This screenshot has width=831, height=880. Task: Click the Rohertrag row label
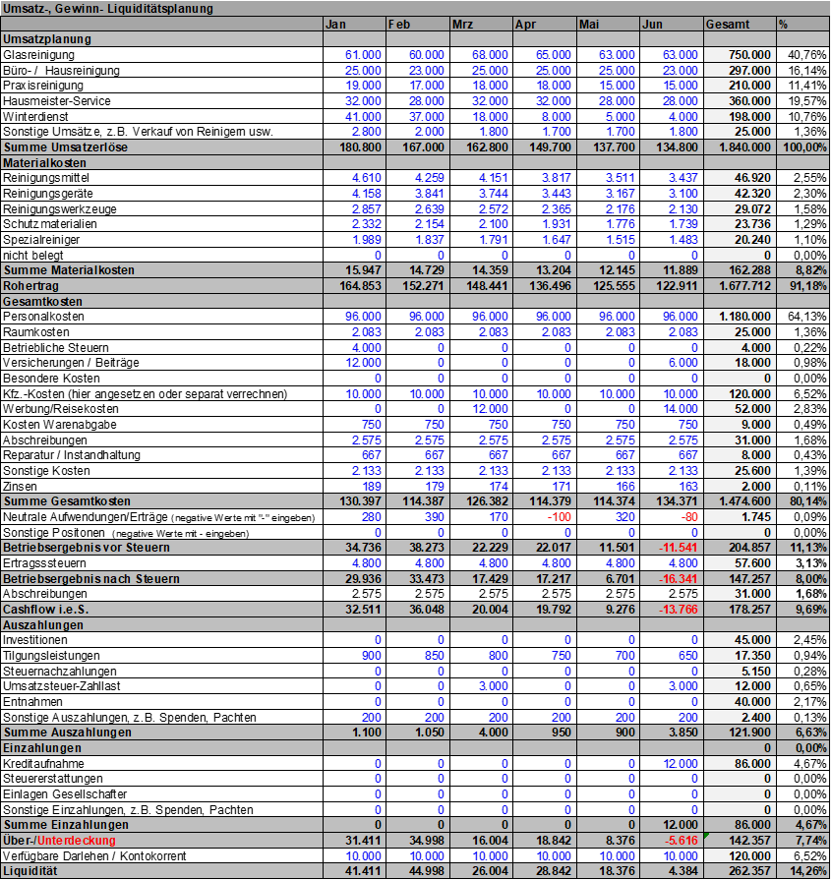click(30, 285)
